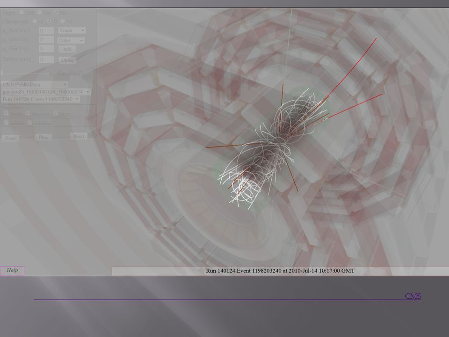Set charge to +1 radio button

coord(63,21)
